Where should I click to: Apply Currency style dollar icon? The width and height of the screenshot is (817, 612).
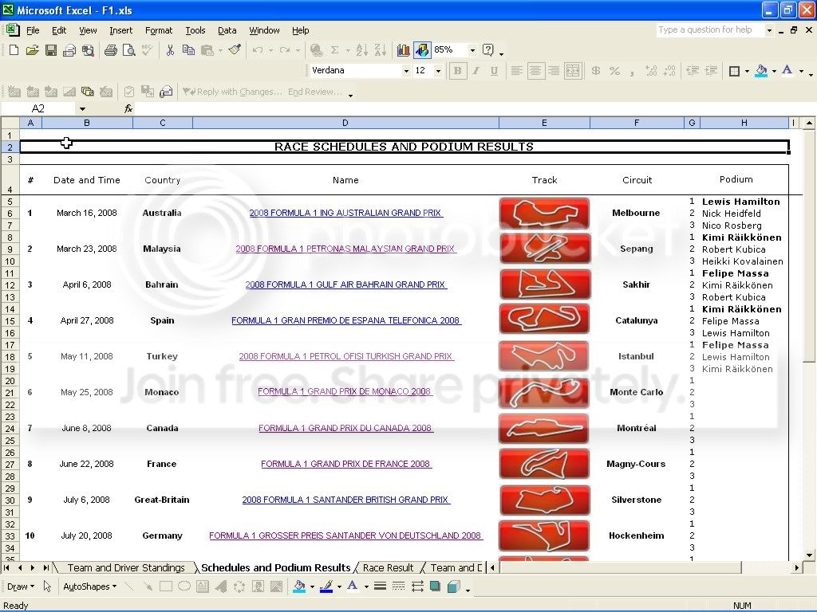[x=595, y=71]
